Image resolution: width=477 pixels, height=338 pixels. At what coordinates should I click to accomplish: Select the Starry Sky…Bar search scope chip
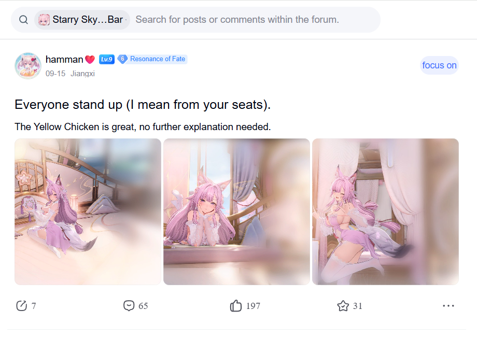[82, 20]
